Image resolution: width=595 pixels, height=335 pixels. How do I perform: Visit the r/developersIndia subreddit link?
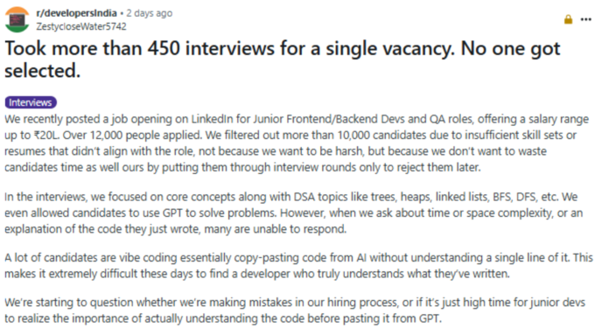tap(76, 13)
